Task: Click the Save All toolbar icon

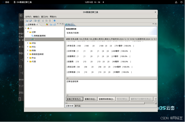Action: coord(31,21)
